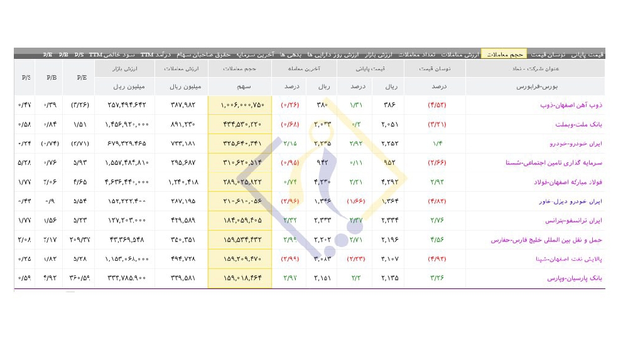Image resolution: width=628 pixels, height=353 pixels.
Task: Select the price fluctuation cell of شستا row
Action: point(436,163)
